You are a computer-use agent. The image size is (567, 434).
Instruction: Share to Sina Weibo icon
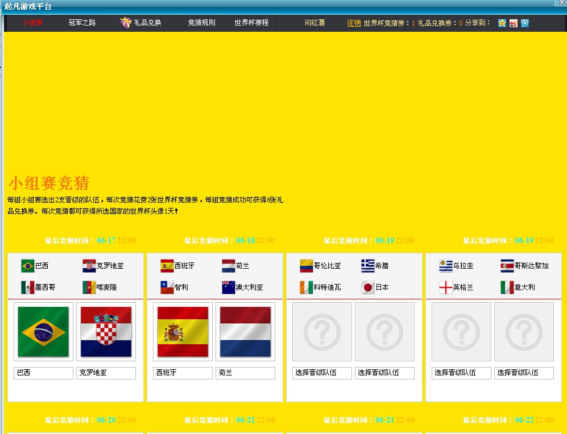(x=514, y=23)
